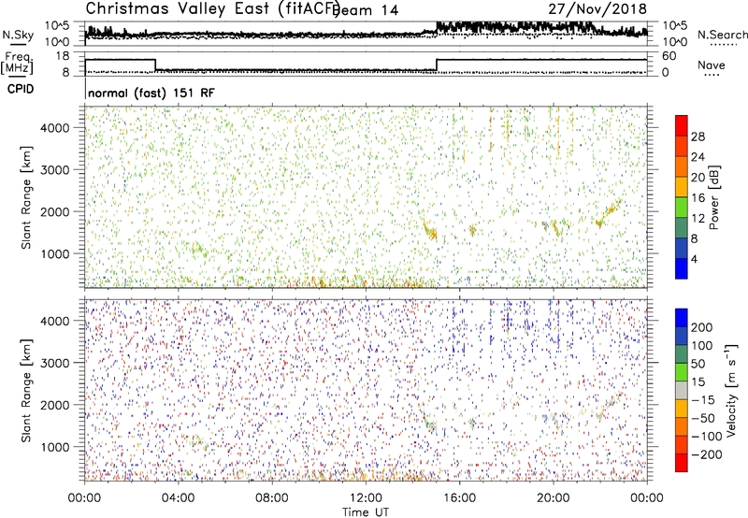Click the "4000" tick in power panel
Image resolution: width=748 pixels, height=518 pixels.
(x=55, y=128)
